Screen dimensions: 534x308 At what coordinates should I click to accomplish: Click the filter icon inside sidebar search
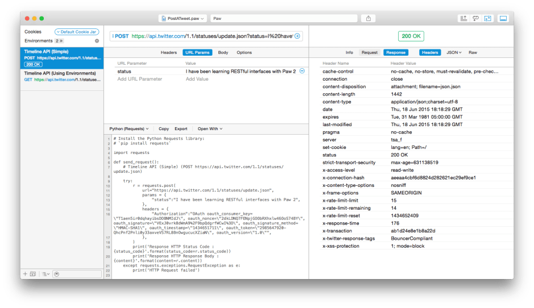[x=57, y=274]
